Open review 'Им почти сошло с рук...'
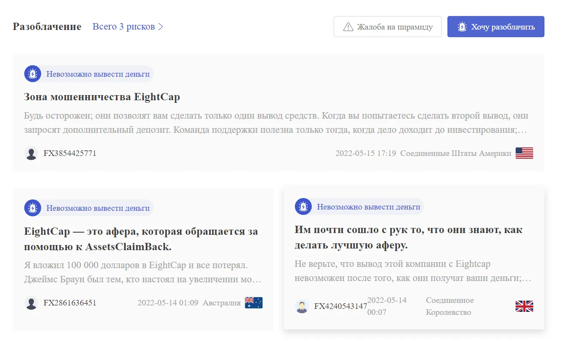 click(408, 237)
